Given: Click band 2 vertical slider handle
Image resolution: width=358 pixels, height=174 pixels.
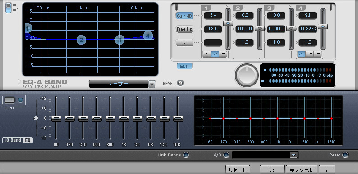Looking at the screenshot, I should tap(260, 28).
